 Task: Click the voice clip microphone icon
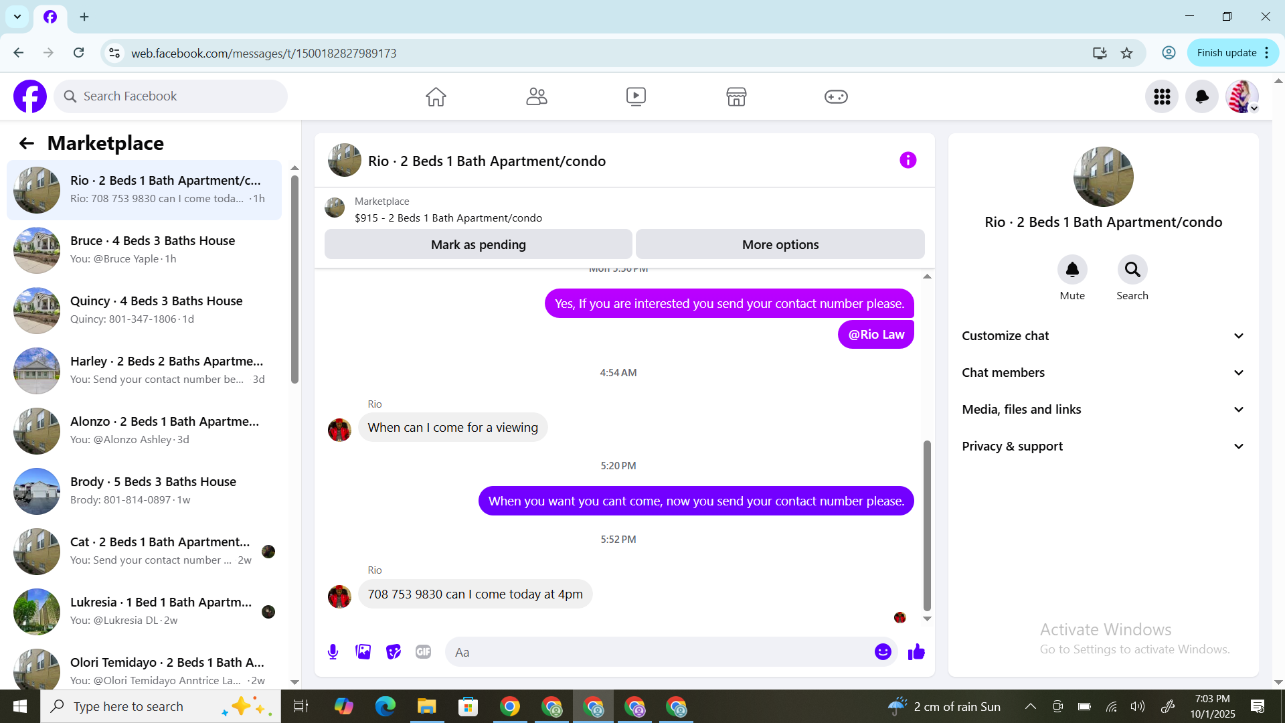(x=333, y=651)
